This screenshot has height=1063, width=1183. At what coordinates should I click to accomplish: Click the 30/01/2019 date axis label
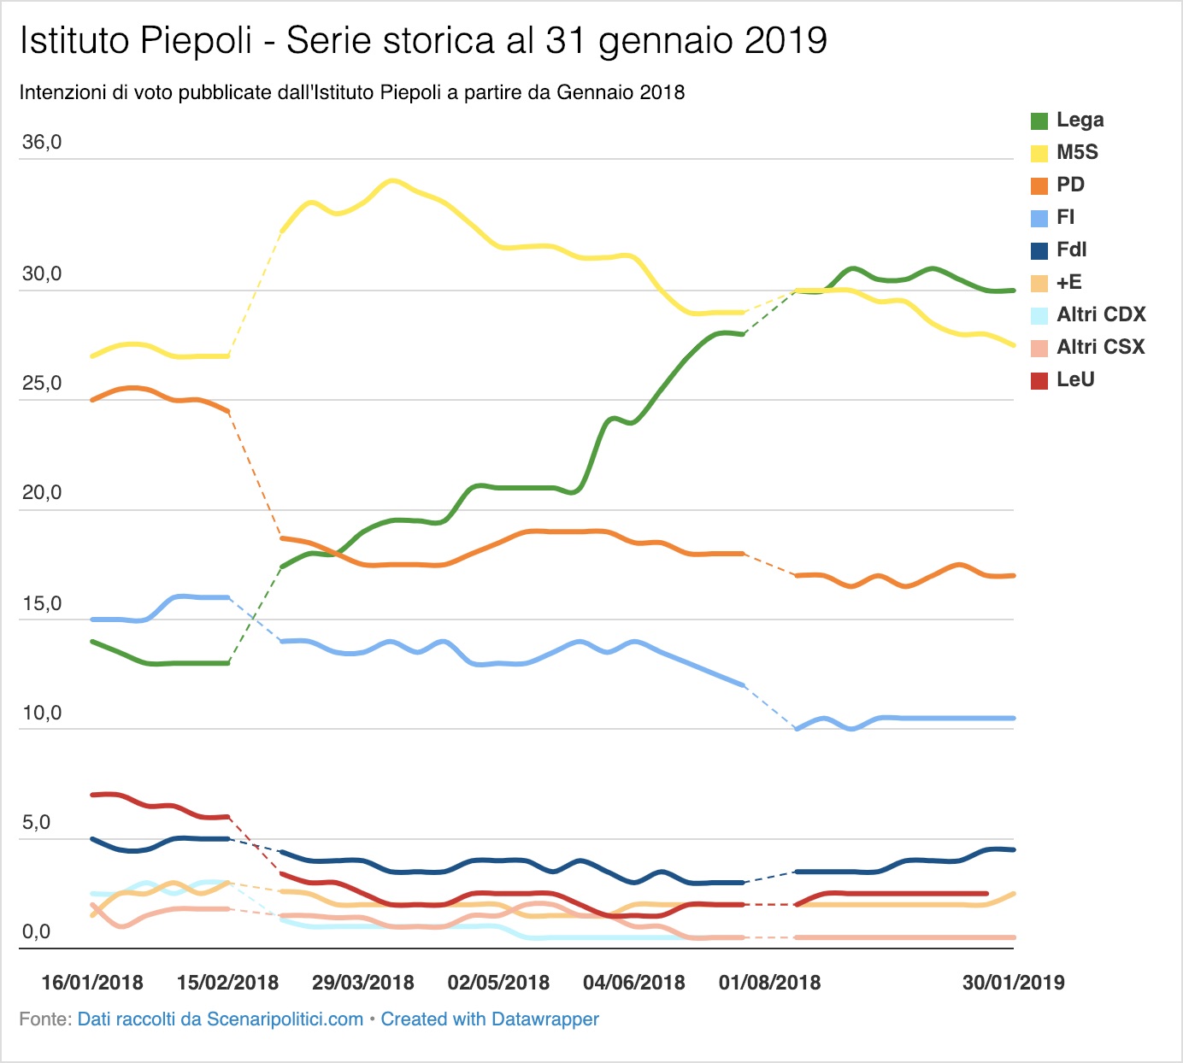1014,983
